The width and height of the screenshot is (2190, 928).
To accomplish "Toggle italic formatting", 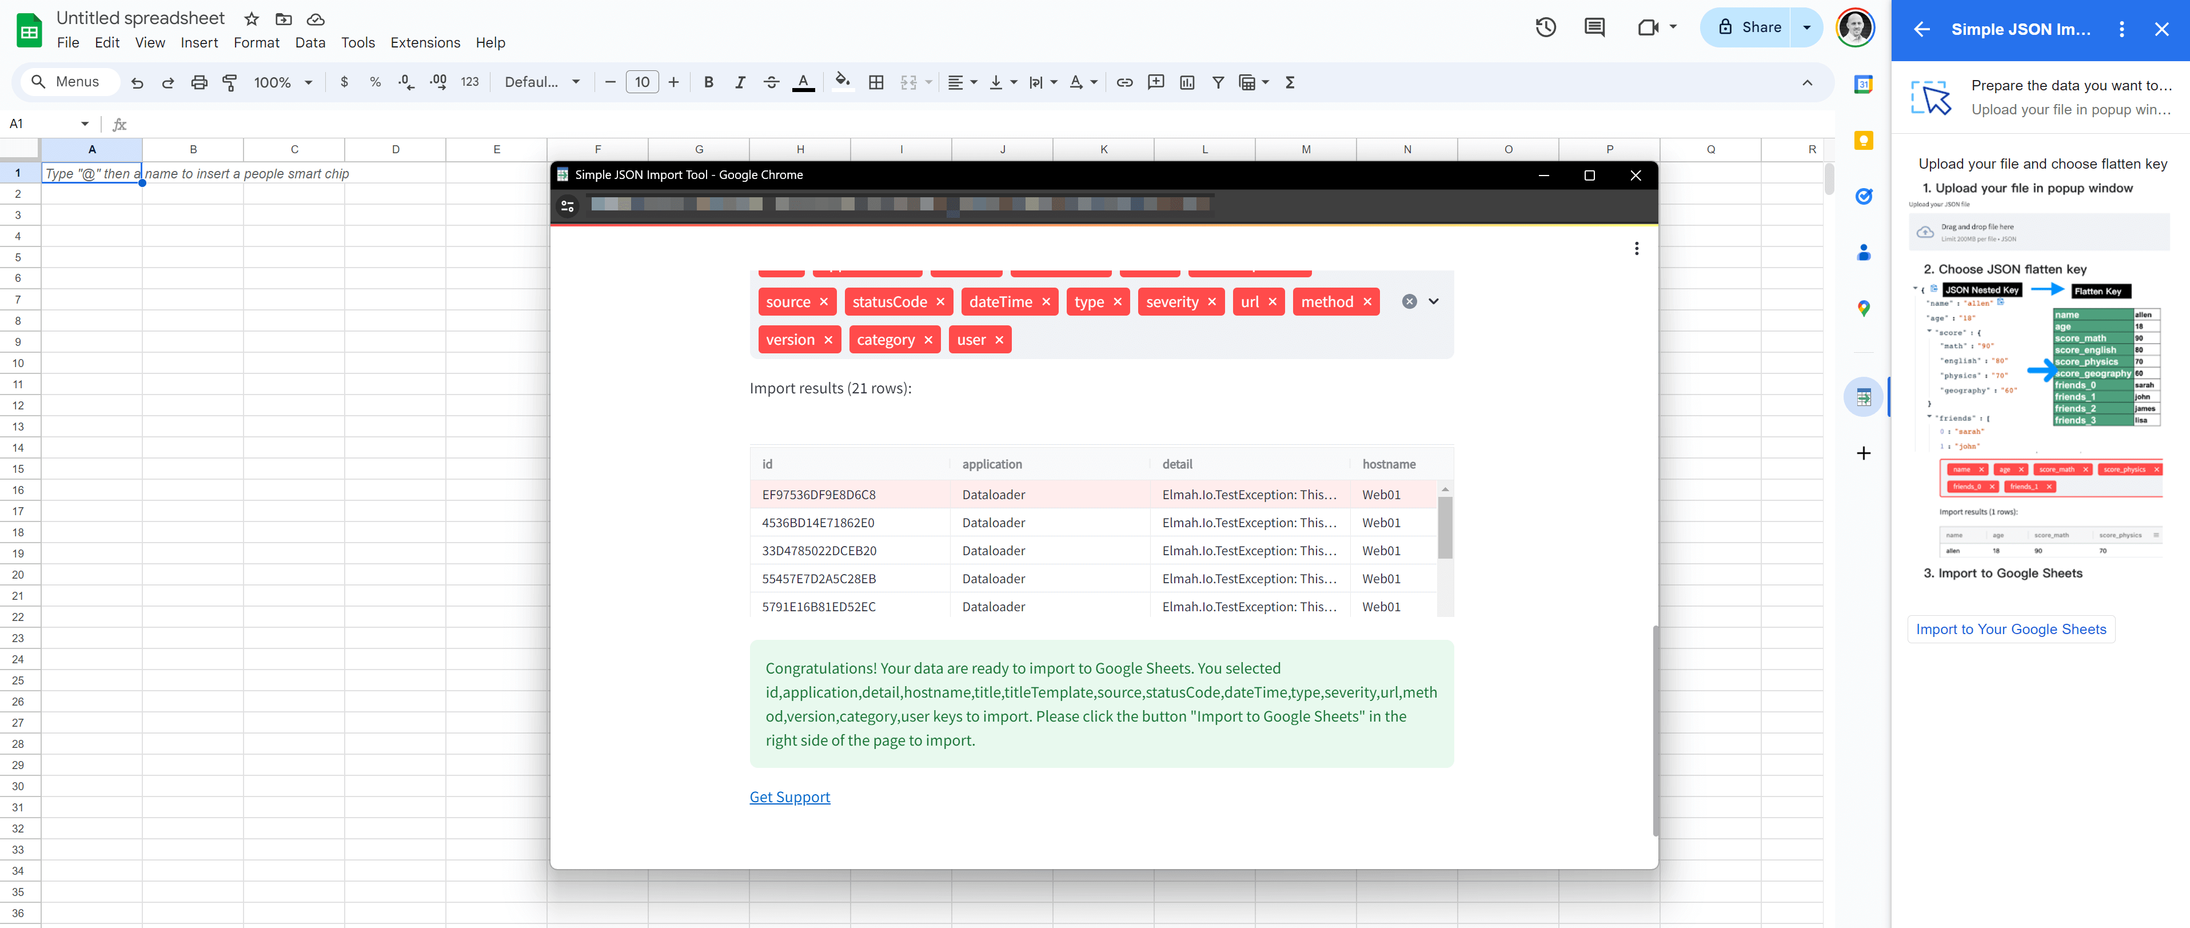I will [740, 82].
